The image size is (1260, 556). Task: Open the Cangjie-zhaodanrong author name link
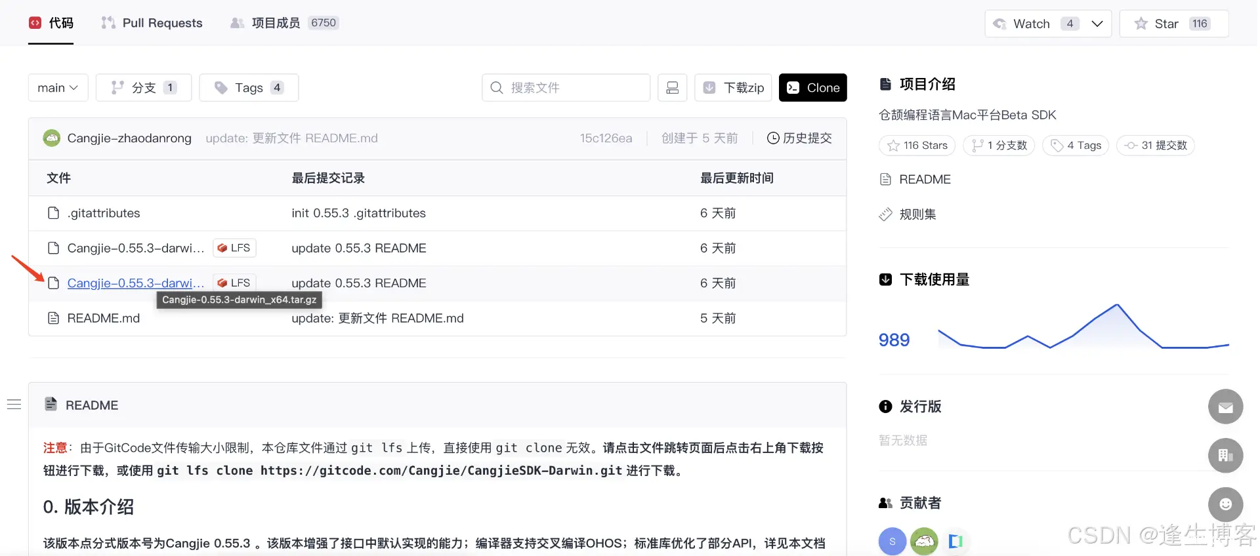(x=129, y=138)
